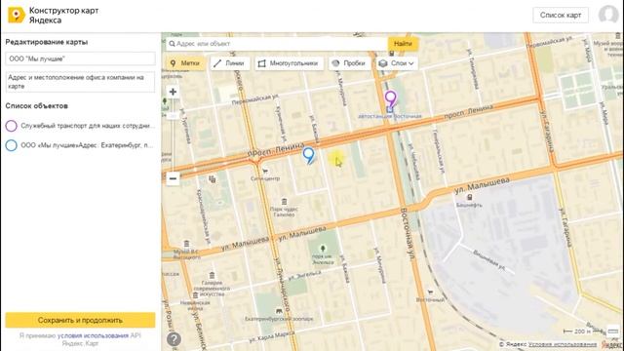Zoom out with the minus button
Viewport: 624px width, 351px height.
(x=173, y=178)
